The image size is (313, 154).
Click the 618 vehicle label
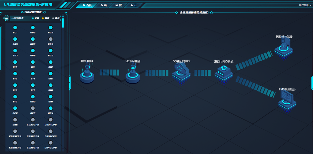(51, 90)
